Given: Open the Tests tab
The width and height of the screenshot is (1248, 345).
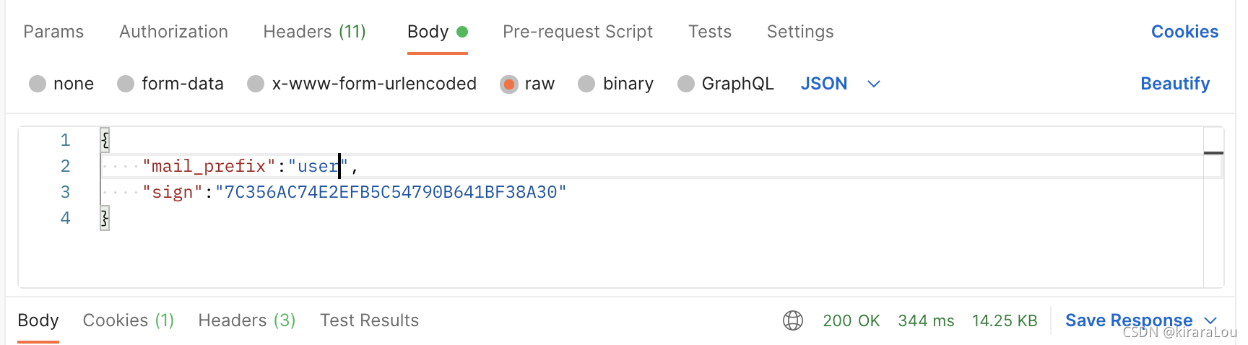Looking at the screenshot, I should pyautogui.click(x=709, y=32).
